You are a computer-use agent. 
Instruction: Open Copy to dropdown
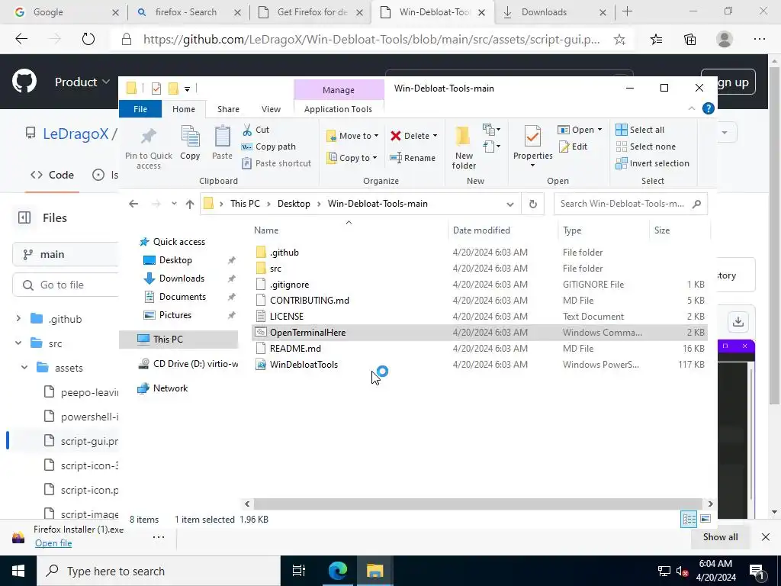coord(352,158)
